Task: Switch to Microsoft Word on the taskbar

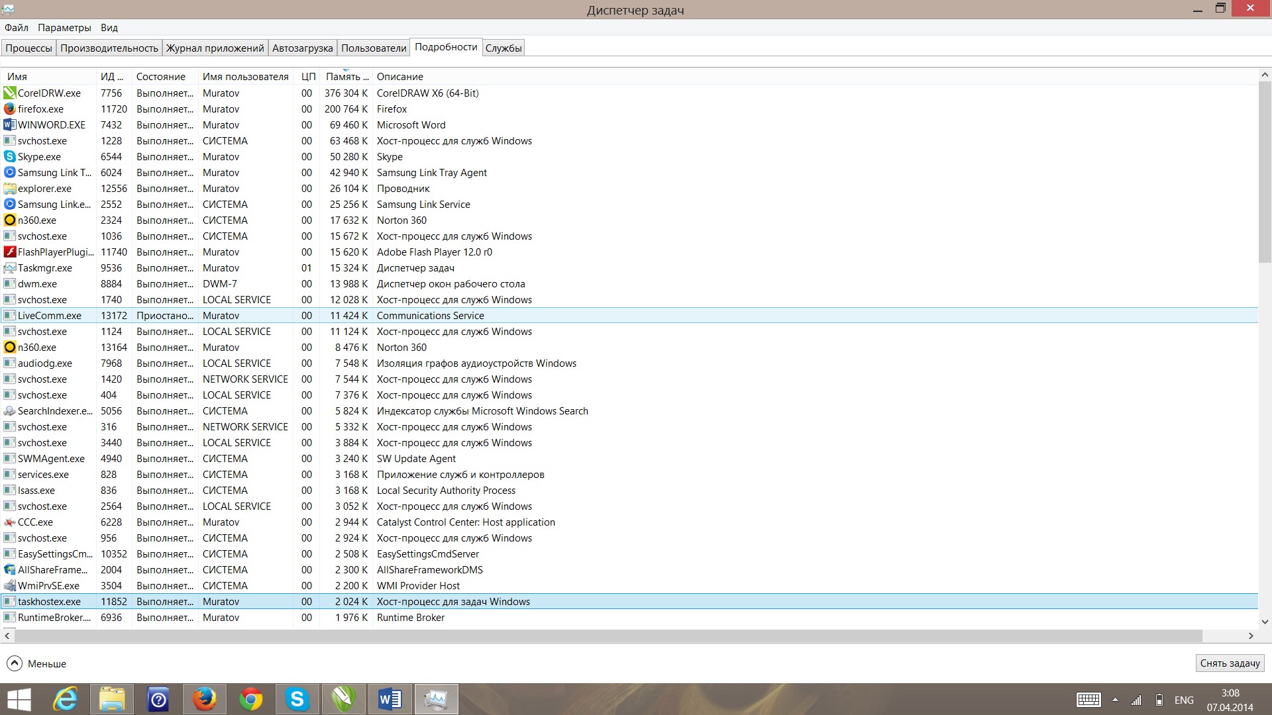Action: click(x=390, y=699)
